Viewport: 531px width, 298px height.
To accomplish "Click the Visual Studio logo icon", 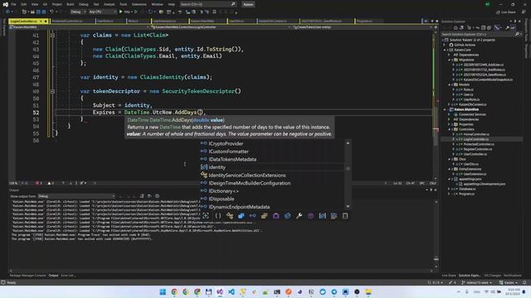I will (6, 4).
